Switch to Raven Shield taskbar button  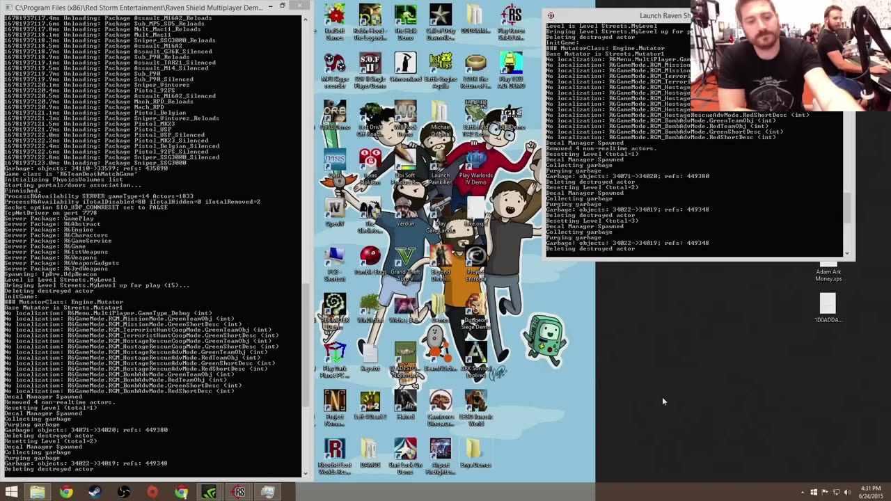tap(239, 492)
